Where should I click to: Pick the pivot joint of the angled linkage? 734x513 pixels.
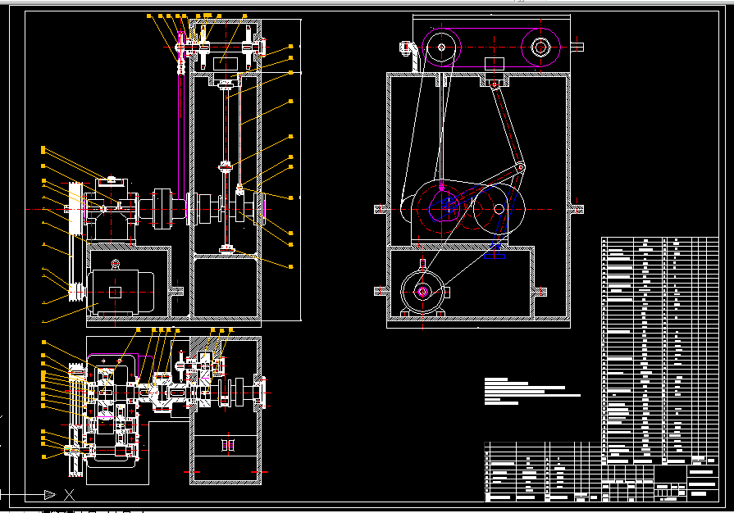520,167
